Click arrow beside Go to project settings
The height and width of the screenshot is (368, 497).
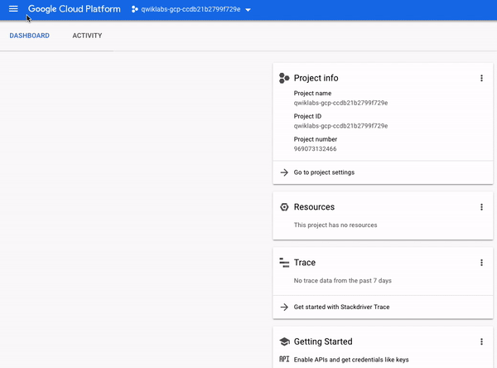click(284, 172)
